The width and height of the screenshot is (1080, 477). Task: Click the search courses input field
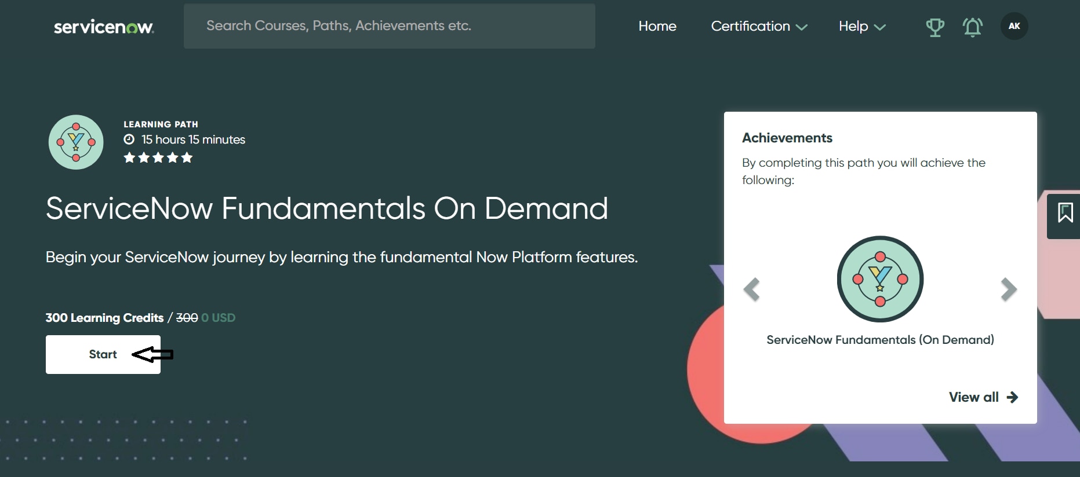point(389,26)
